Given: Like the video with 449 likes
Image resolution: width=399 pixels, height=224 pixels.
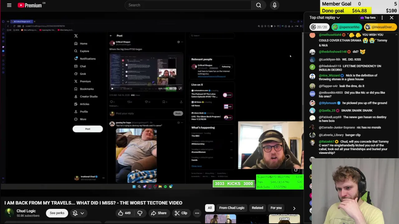Looking at the screenshot, I should click(124, 213).
